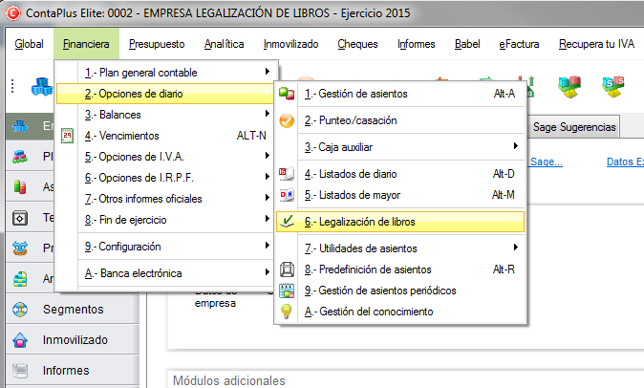Viewport: 644px width, 388px height.
Task: Choose Punteo/casación entry
Action: tap(400, 120)
